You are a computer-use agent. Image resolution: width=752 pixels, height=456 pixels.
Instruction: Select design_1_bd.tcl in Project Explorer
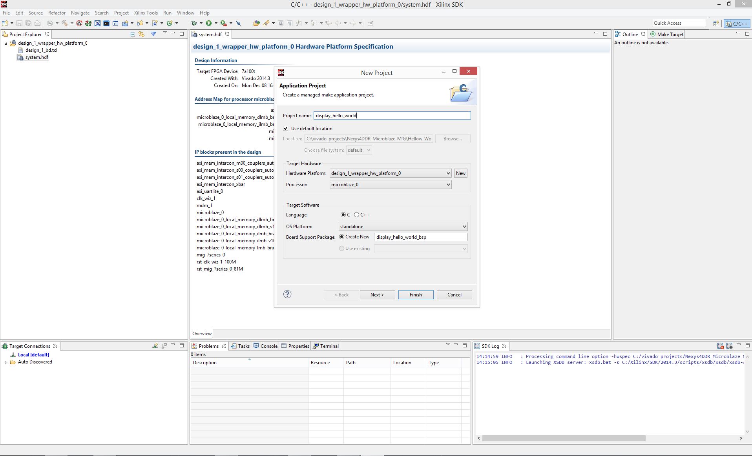[x=41, y=50]
